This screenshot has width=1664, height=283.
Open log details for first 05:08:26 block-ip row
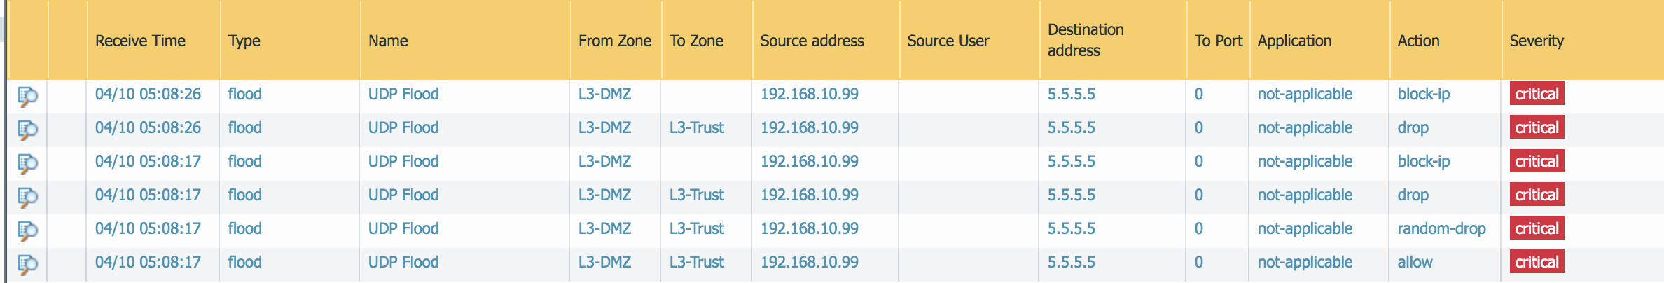click(27, 95)
